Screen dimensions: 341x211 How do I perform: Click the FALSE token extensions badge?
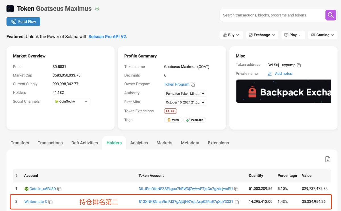click(x=170, y=111)
